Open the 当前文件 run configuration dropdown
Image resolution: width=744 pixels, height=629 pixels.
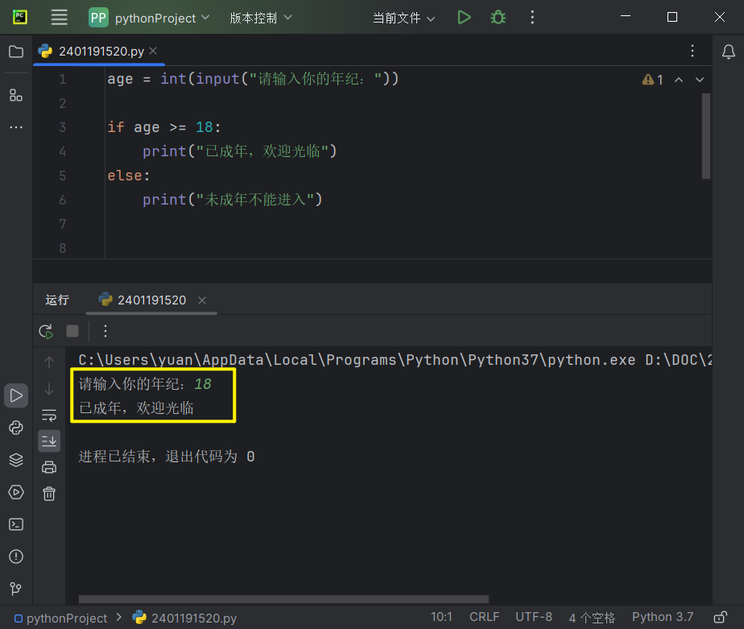pyautogui.click(x=403, y=18)
